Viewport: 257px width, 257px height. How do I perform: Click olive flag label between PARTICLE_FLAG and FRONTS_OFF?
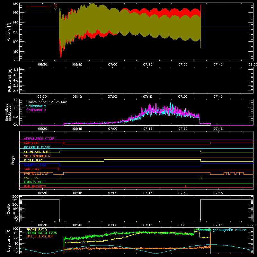pos(31,178)
